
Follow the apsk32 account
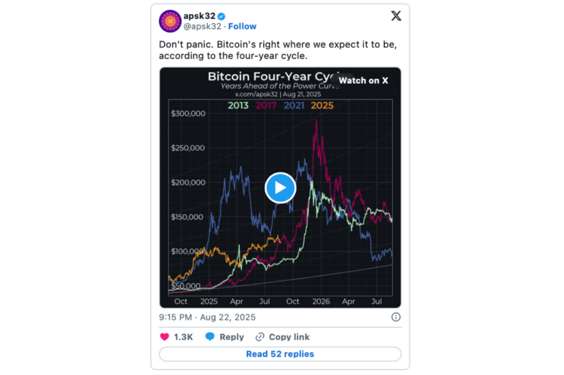tap(242, 26)
